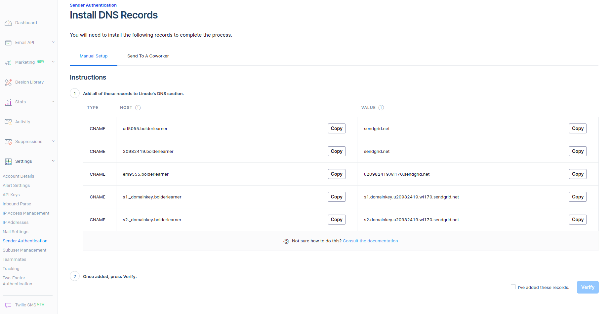This screenshot has height=314, width=610.
Task: Copy host em9555.bolderlearner
Action: tap(337, 174)
